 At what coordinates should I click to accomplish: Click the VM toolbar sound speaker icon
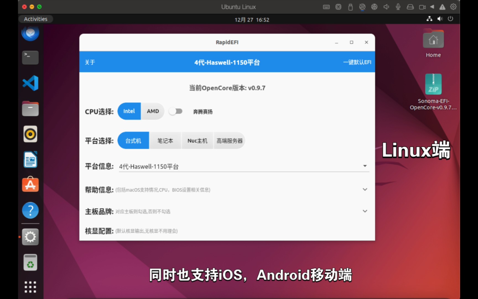coord(386,7)
